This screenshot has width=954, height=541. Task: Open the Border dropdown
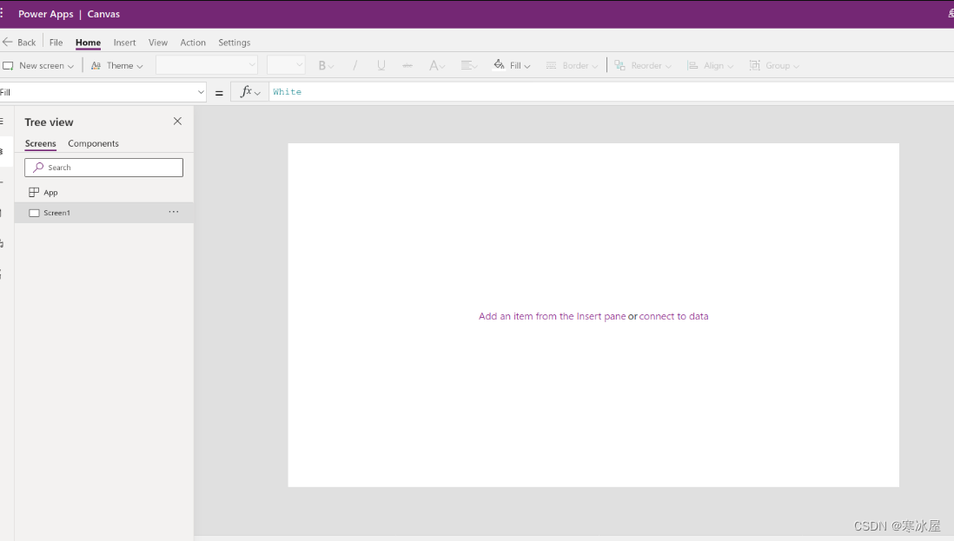click(572, 65)
